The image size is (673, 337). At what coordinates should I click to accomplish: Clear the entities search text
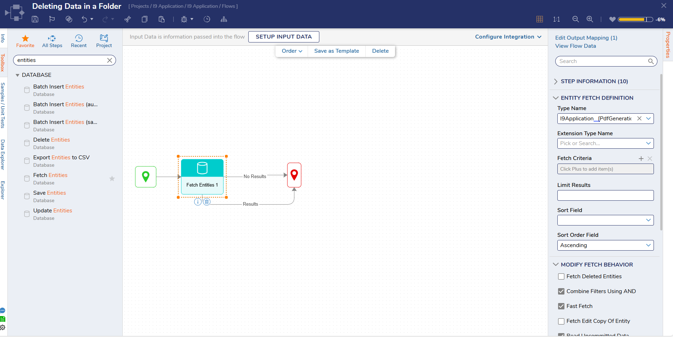(x=110, y=61)
